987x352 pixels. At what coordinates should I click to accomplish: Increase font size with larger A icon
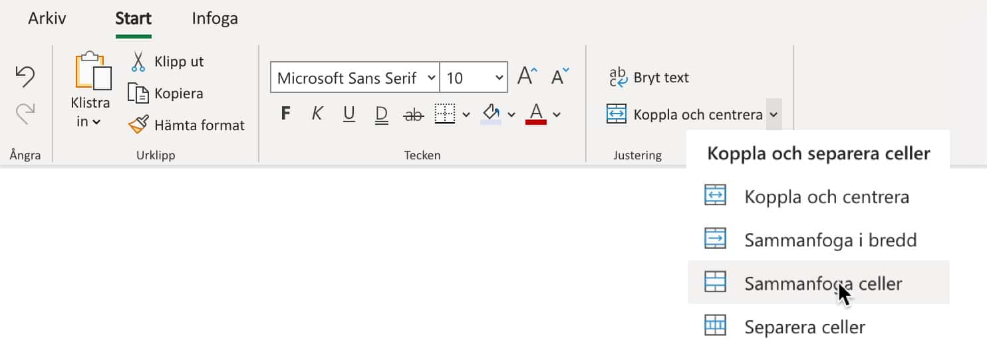(x=527, y=77)
